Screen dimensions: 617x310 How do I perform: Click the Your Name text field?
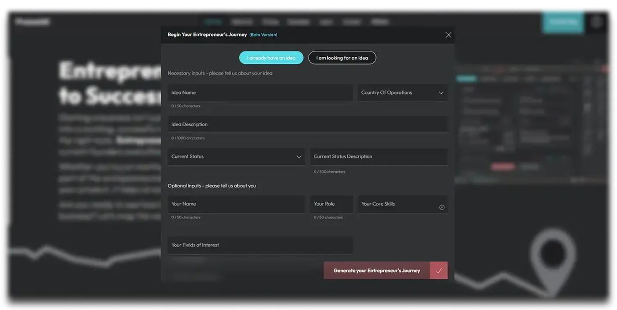pyautogui.click(x=236, y=204)
